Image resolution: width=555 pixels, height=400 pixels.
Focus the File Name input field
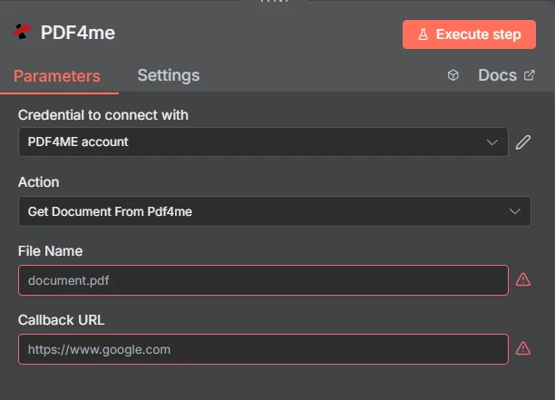click(x=263, y=280)
